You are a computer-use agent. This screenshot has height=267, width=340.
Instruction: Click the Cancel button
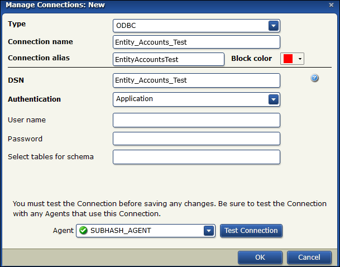point(309,258)
